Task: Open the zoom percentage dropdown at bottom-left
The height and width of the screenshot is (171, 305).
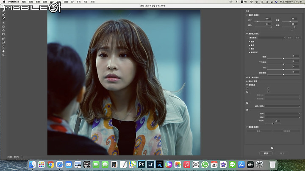Action: click(22, 157)
